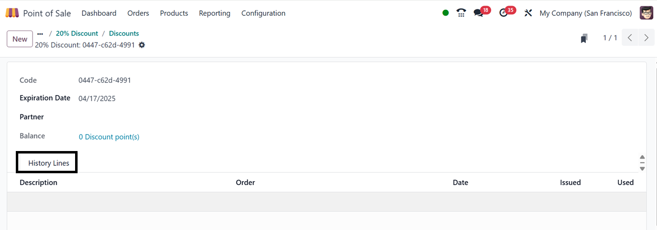The image size is (657, 230).
Task: Click the user avatar picture
Action: (646, 13)
